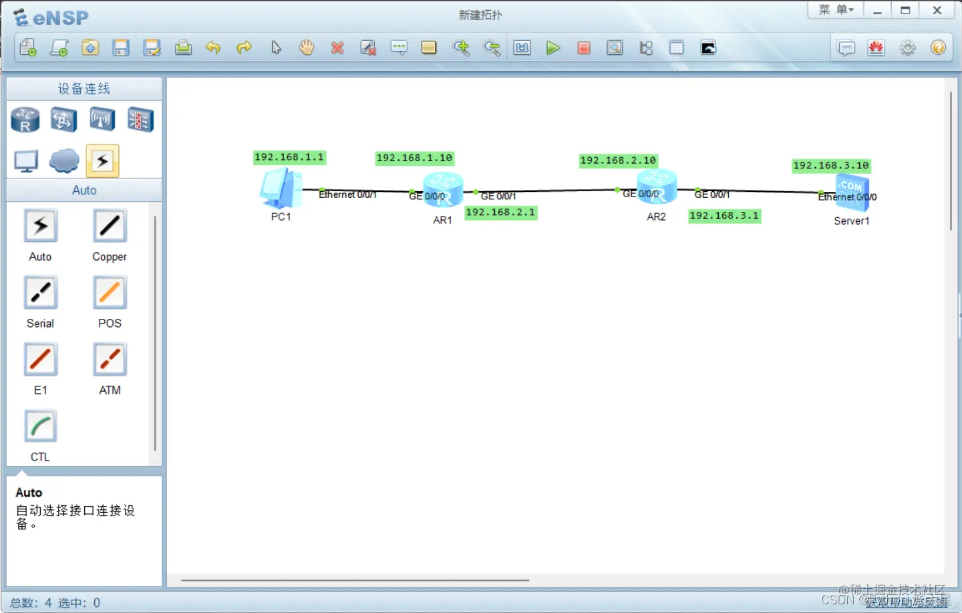Stop all devices with red square
962x613 pixels.
pyautogui.click(x=584, y=47)
